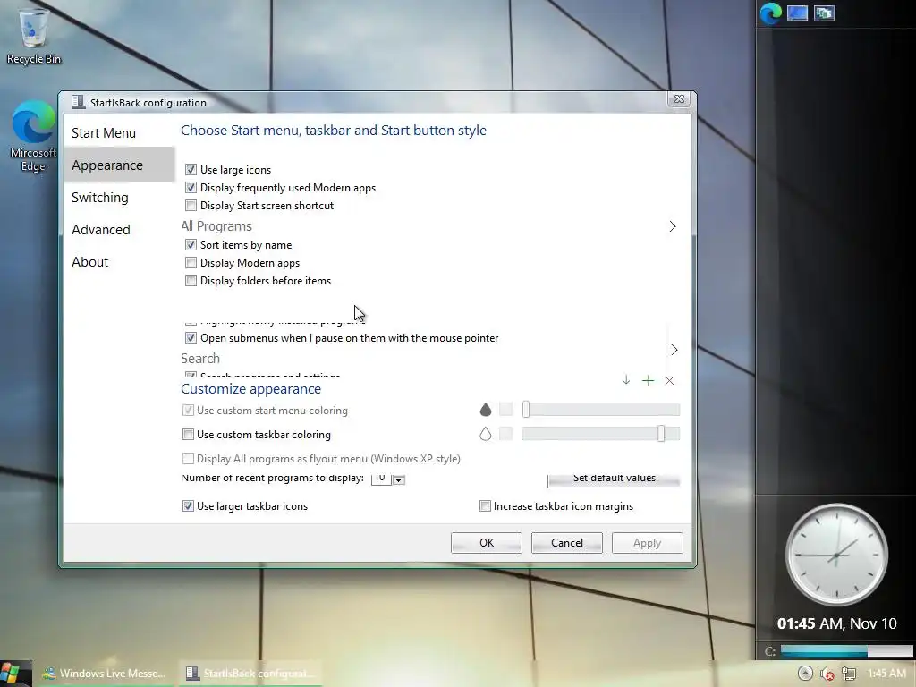The height and width of the screenshot is (687, 916).
Task: Uncheck Display frequently used Modern apps
Action: point(191,188)
